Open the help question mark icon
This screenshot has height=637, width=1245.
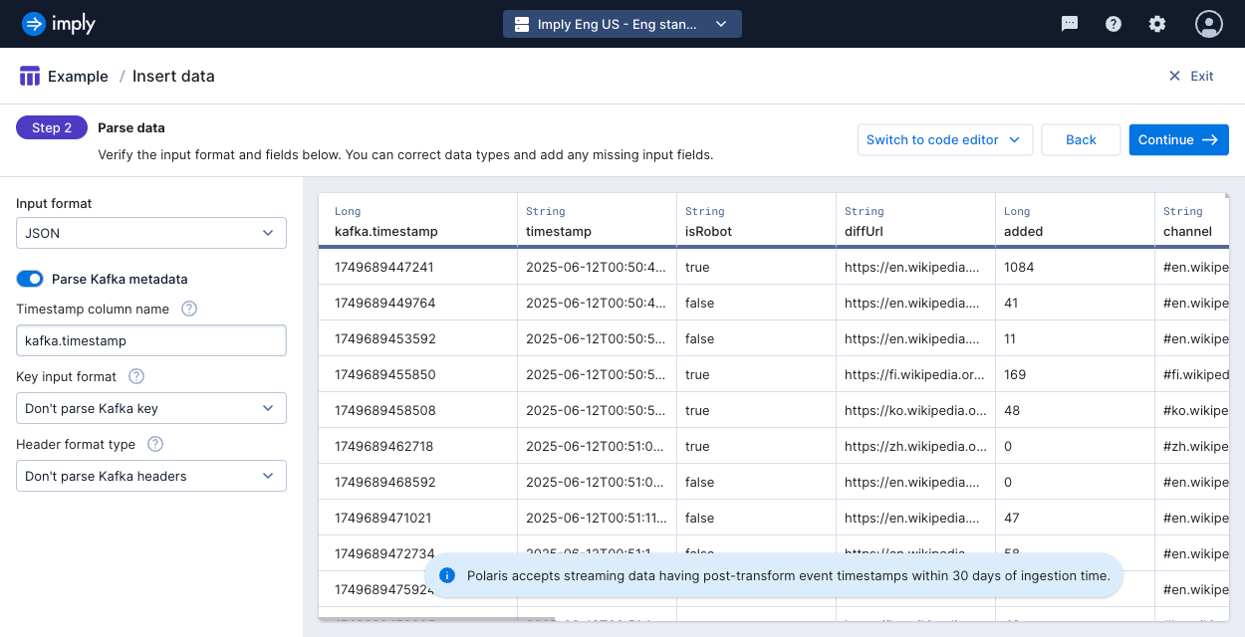pos(1114,24)
